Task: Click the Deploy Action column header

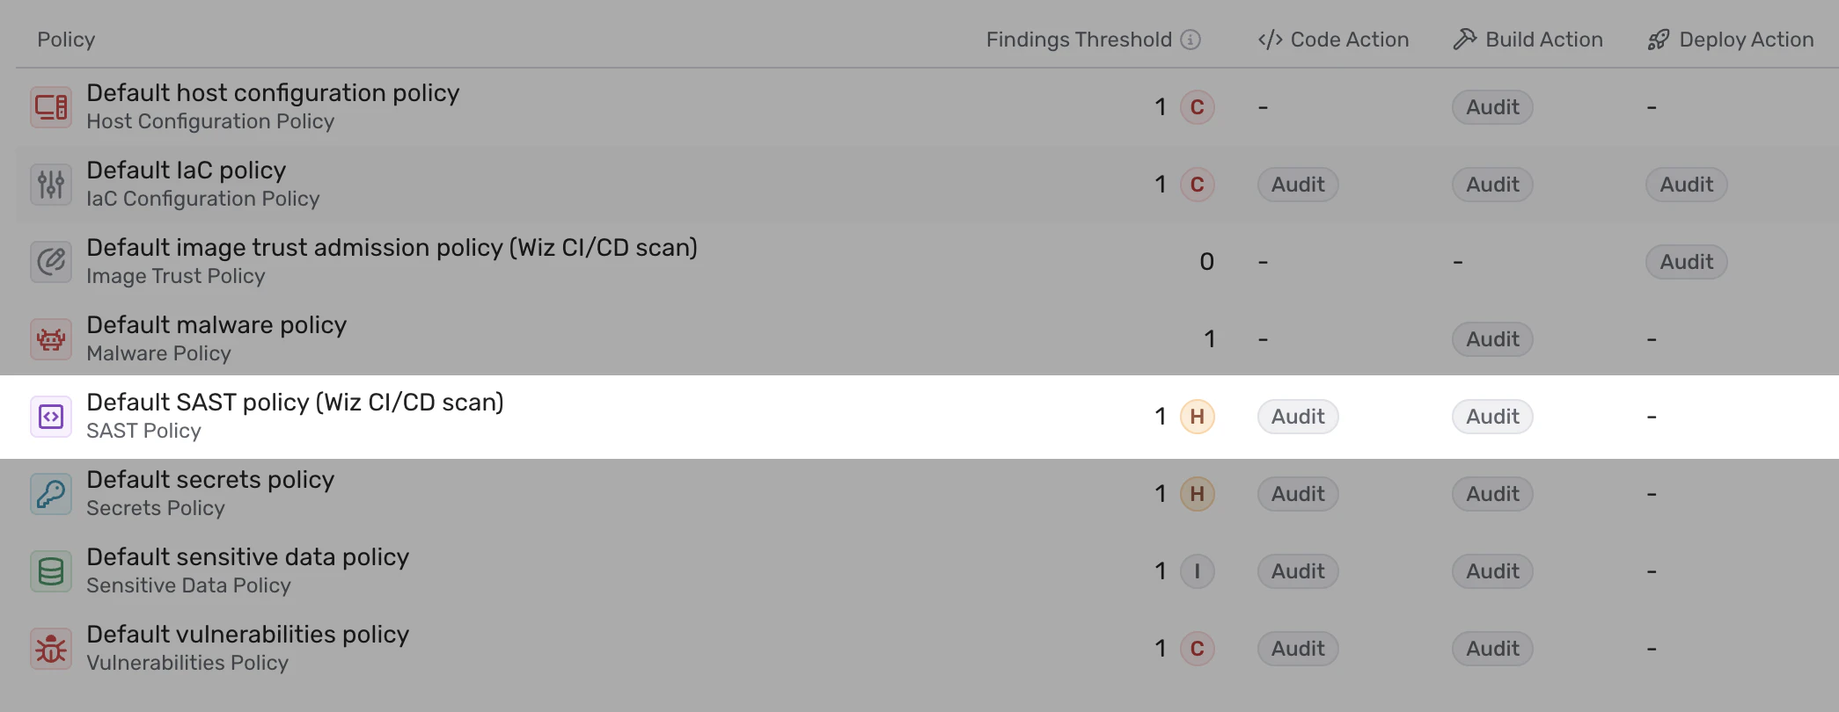Action: pyautogui.click(x=1731, y=40)
